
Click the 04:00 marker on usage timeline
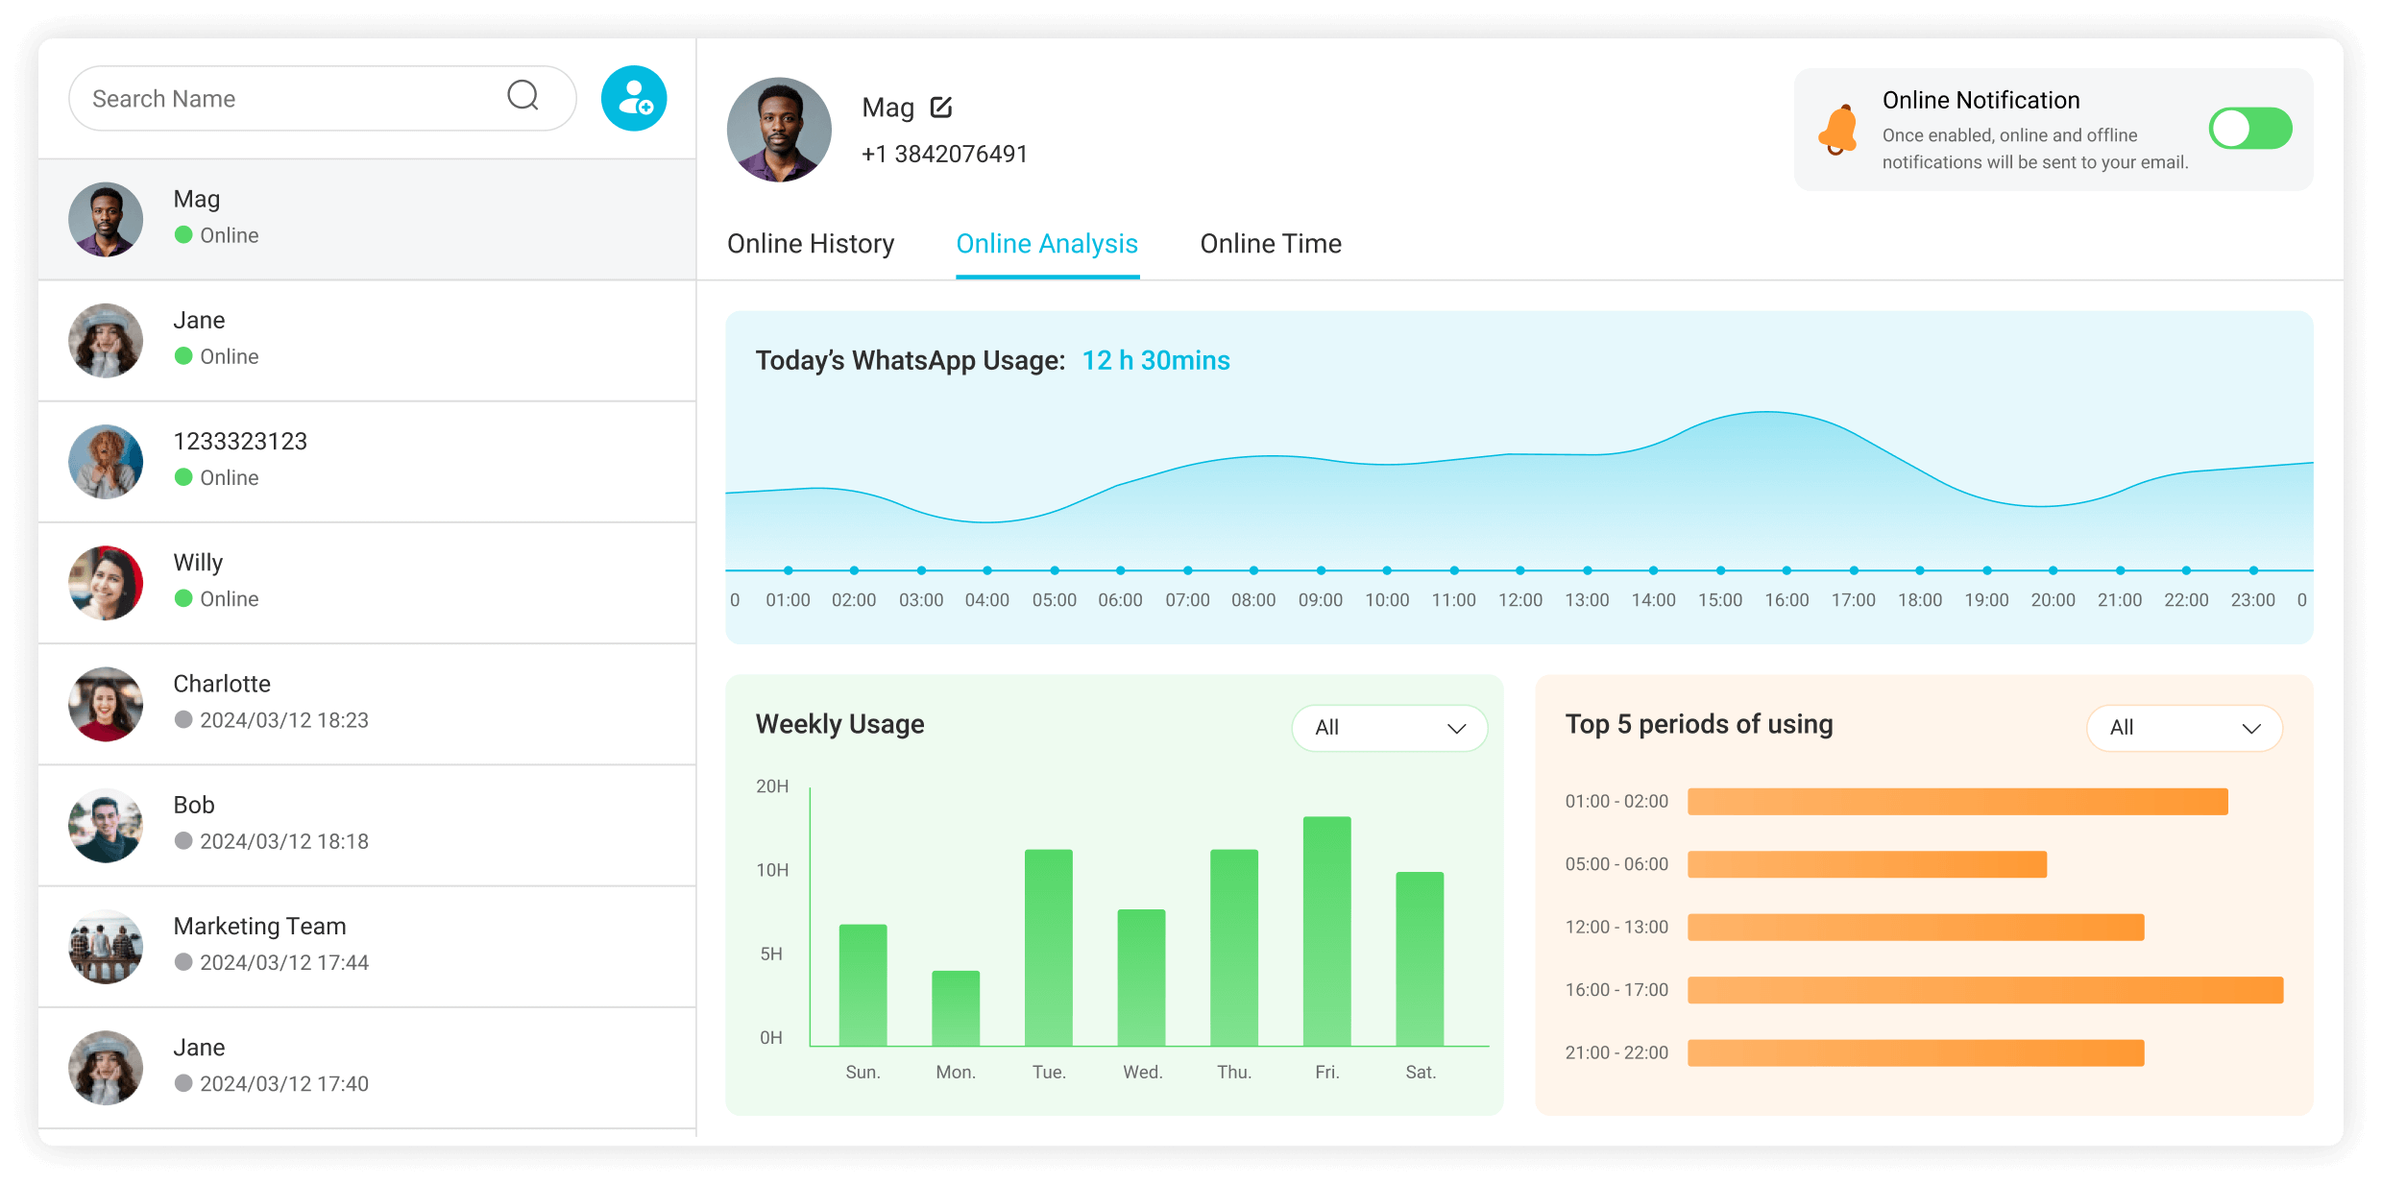coord(987,570)
